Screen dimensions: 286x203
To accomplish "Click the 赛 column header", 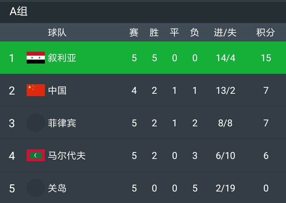I will [x=134, y=33].
